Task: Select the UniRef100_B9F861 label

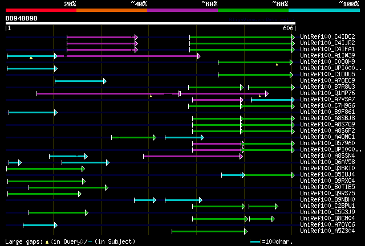Action: coord(327,112)
